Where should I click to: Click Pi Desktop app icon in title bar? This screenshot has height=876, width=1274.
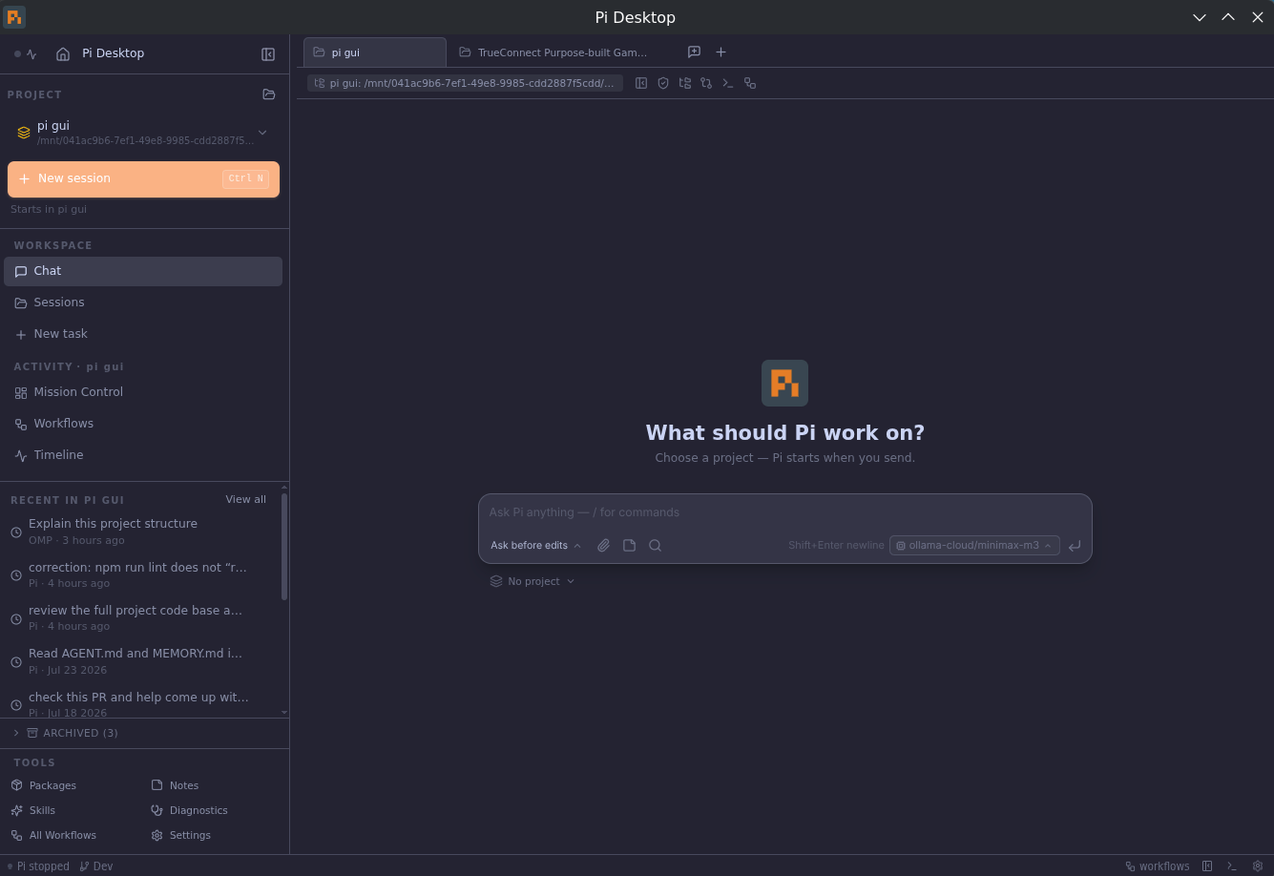pos(14,17)
